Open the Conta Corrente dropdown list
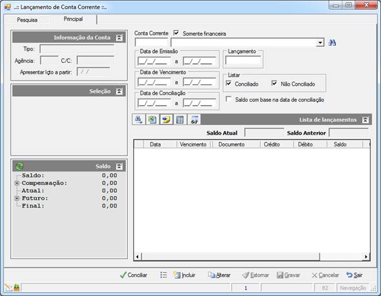Viewport: 381px width, 296px height. [x=320, y=43]
